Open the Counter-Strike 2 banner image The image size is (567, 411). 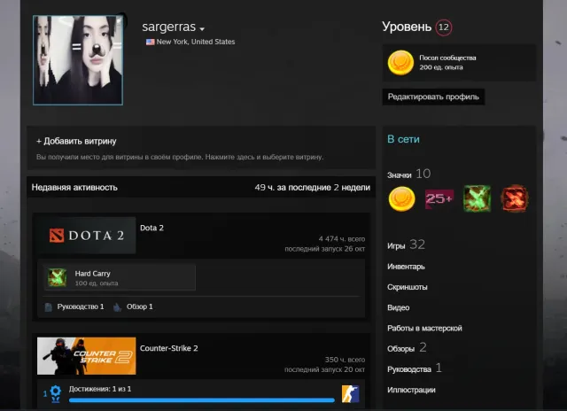coord(87,356)
